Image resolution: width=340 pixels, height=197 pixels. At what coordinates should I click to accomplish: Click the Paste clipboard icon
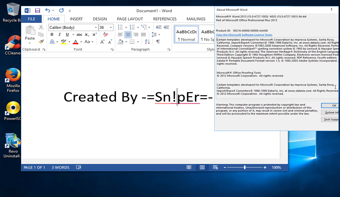point(30,30)
